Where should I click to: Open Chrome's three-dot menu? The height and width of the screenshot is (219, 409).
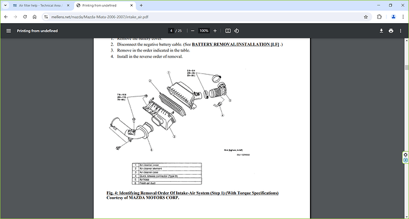click(403, 17)
